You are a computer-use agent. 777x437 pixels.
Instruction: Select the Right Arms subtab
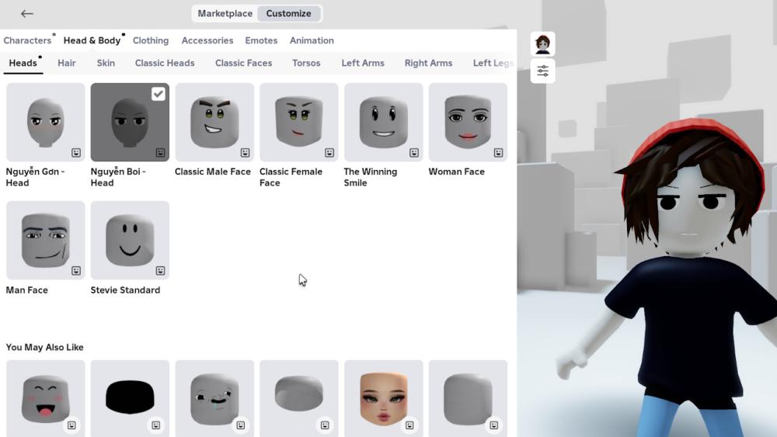pyautogui.click(x=428, y=64)
